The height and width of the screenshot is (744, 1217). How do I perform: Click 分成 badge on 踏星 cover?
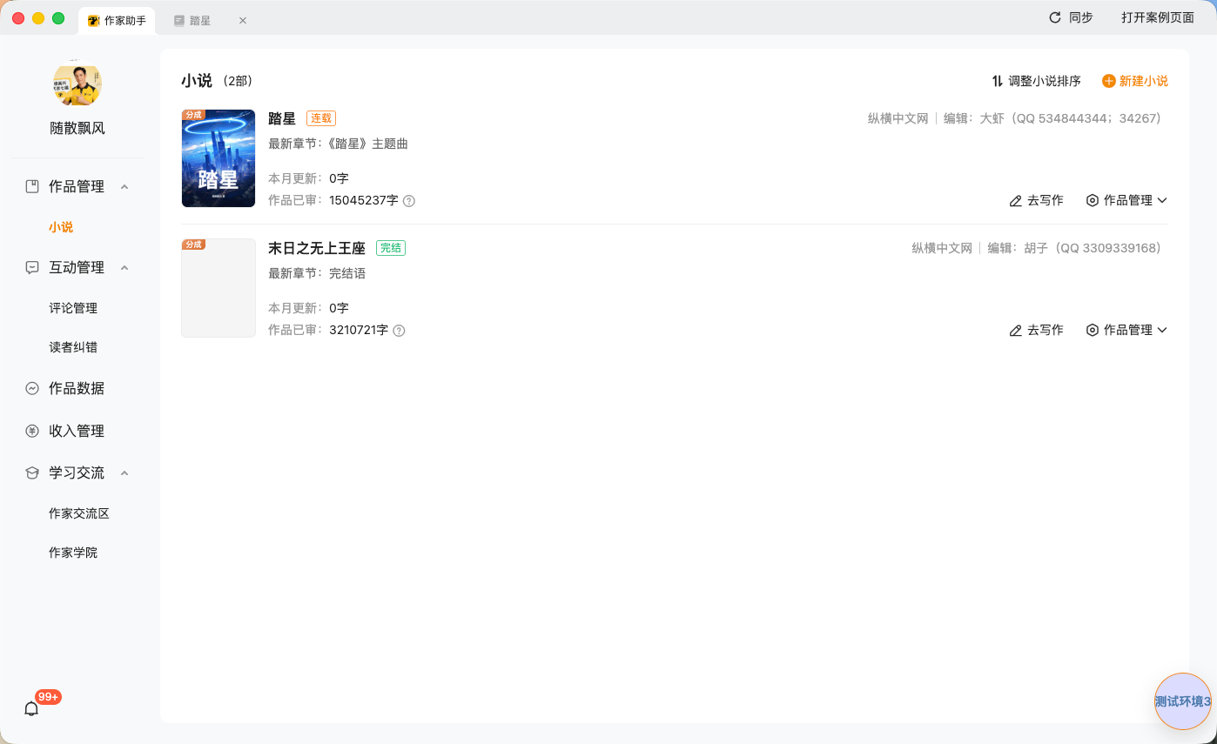point(193,115)
